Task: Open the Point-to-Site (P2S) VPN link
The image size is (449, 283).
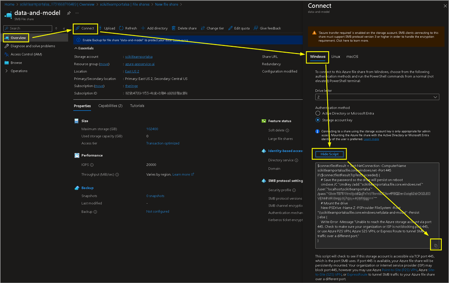Action: [400, 270]
